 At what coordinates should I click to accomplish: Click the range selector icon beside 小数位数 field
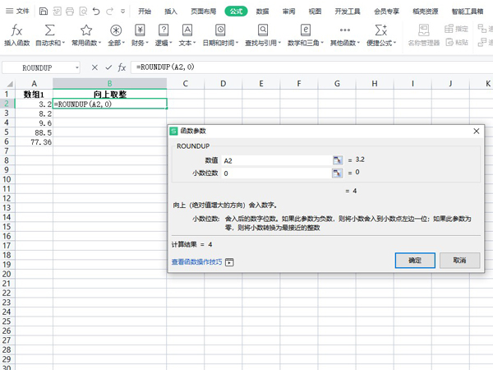(337, 173)
